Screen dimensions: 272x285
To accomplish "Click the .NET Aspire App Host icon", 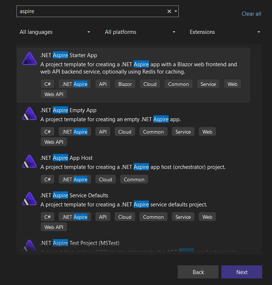I will pos(29,161).
